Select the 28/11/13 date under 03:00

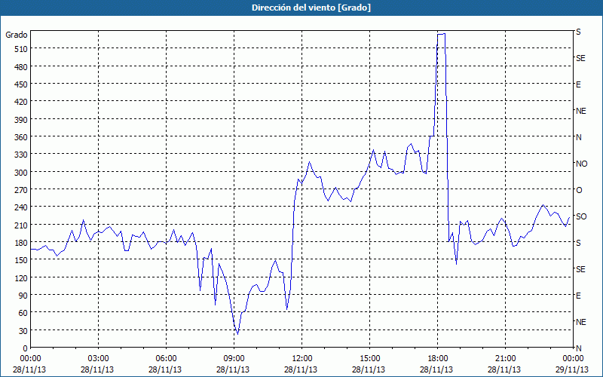tap(97, 369)
